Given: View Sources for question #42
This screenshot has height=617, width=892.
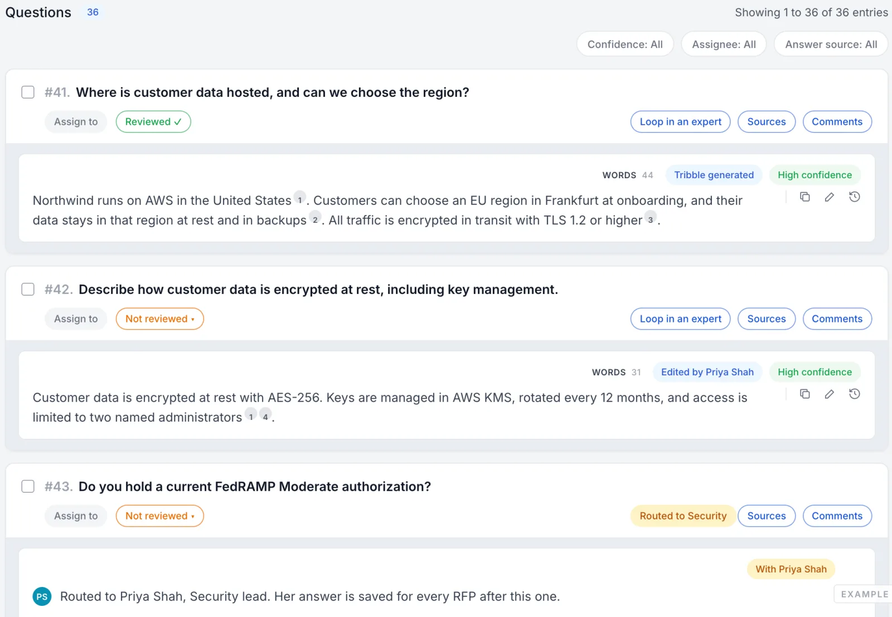Looking at the screenshot, I should 767,319.
